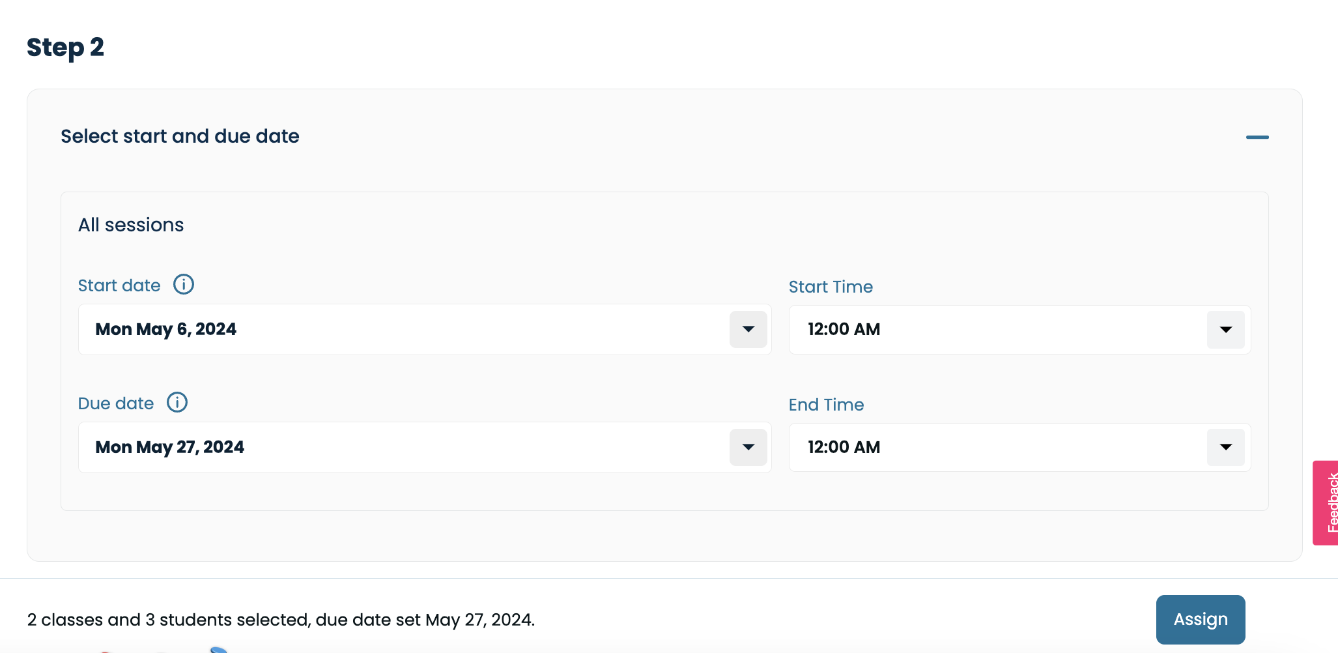The height and width of the screenshot is (653, 1338).
Task: Click the Mon May 27, 2024 date field
Action: [x=425, y=447]
